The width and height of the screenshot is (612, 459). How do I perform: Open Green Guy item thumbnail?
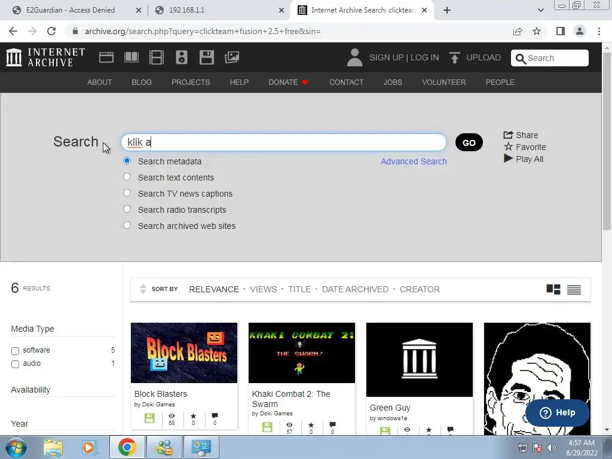tap(419, 359)
